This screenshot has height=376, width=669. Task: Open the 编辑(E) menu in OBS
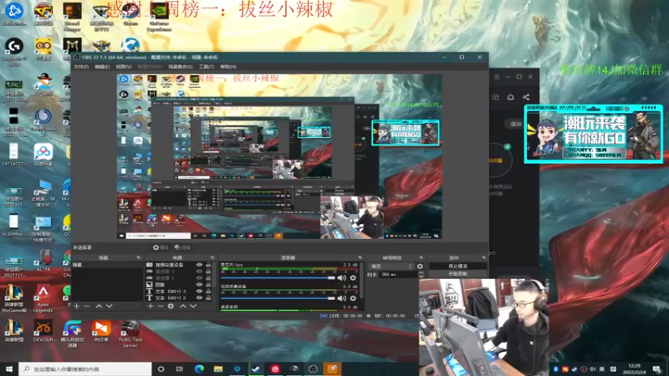(102, 67)
